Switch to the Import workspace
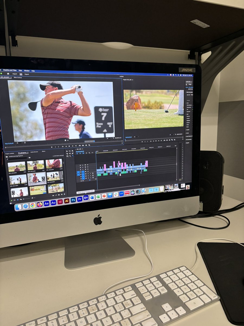The height and width of the screenshot is (326, 244). [15, 74]
